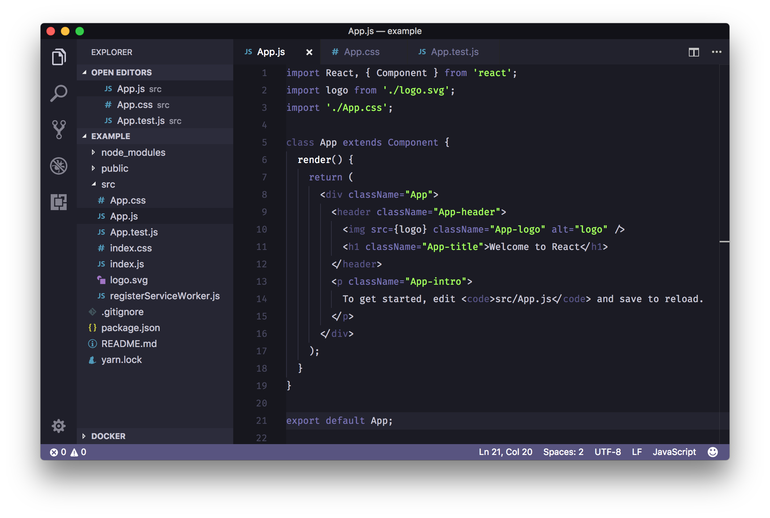Split the editor with the split icon
The height and width of the screenshot is (518, 770).
click(694, 52)
